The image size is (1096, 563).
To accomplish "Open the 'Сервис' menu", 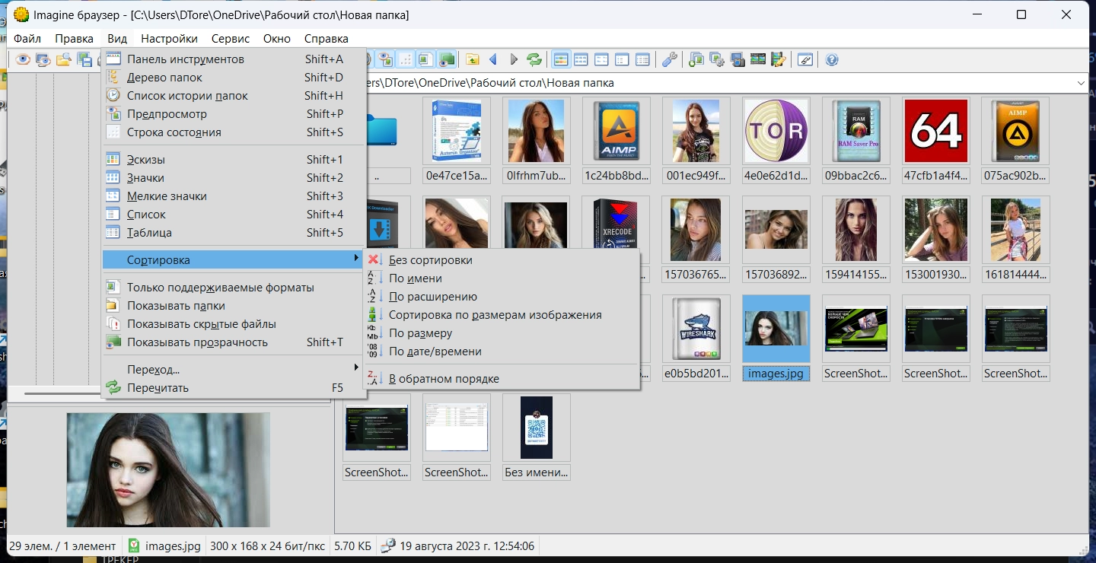I will pos(230,38).
